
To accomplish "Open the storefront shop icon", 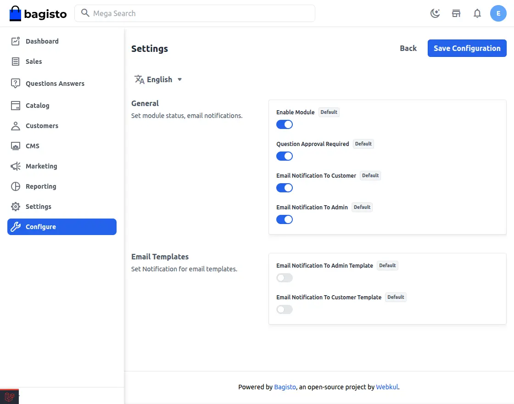I will (456, 13).
